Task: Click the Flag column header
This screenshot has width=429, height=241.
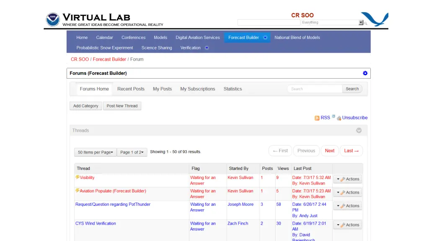Action: 195,169
